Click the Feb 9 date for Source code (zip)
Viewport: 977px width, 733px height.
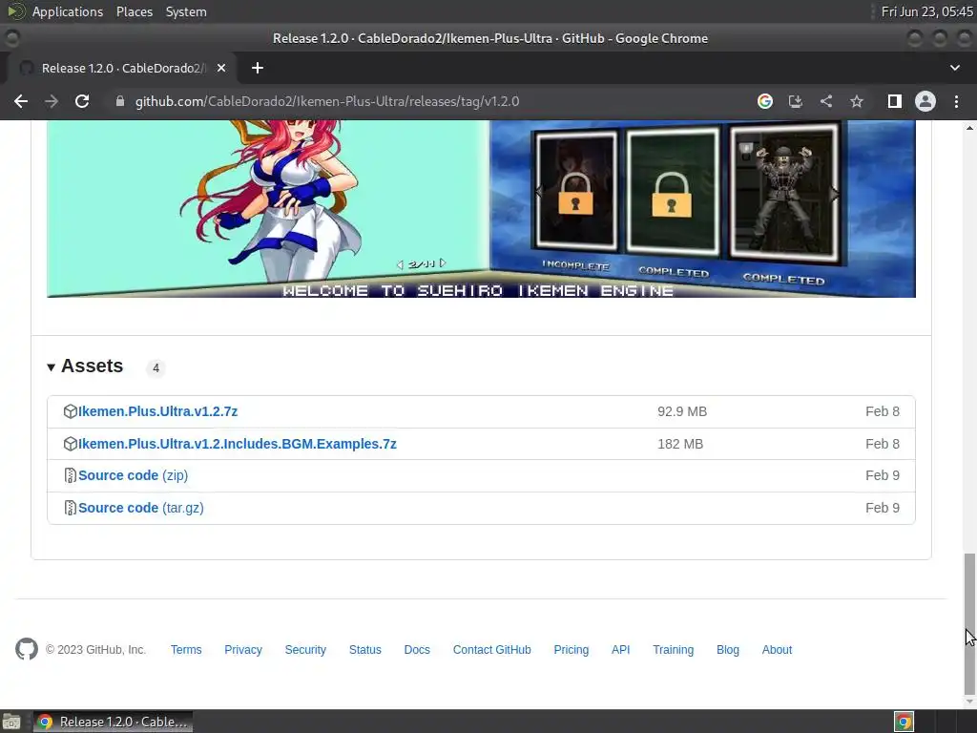coord(883,475)
